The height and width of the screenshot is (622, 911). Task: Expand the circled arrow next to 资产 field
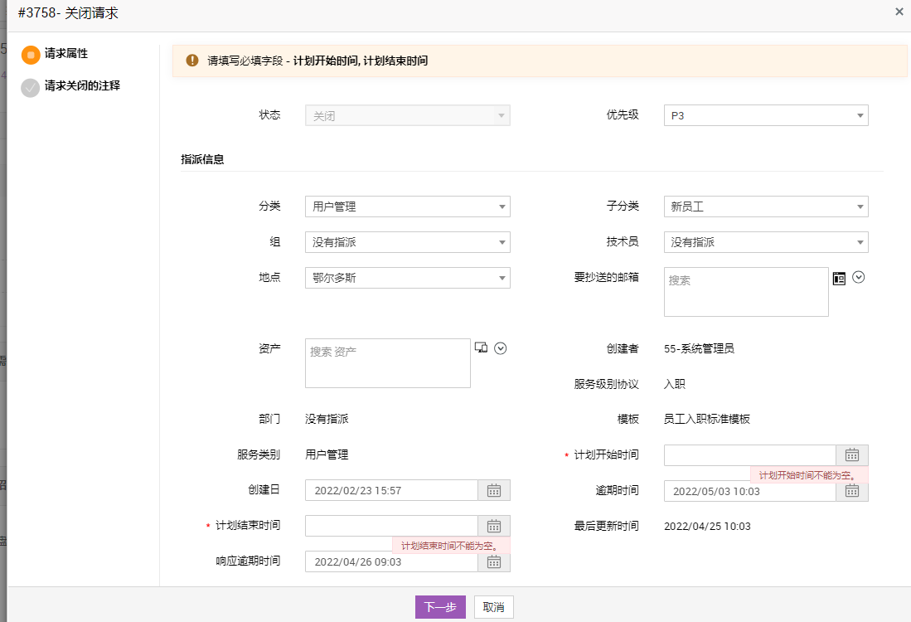click(x=500, y=348)
